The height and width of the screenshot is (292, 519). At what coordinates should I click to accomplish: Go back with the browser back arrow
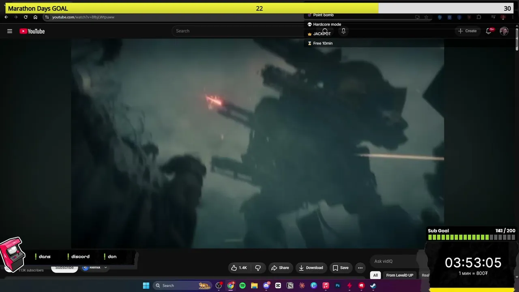pyautogui.click(x=6, y=17)
